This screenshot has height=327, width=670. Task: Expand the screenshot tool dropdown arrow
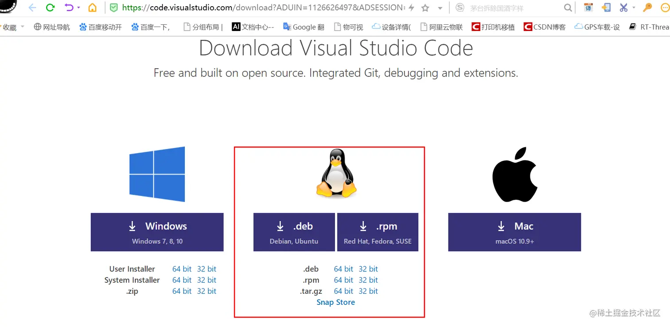pos(634,8)
